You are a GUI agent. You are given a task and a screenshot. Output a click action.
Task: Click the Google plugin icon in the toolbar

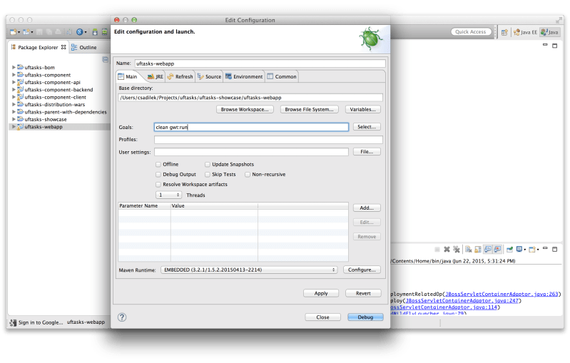[x=79, y=32]
